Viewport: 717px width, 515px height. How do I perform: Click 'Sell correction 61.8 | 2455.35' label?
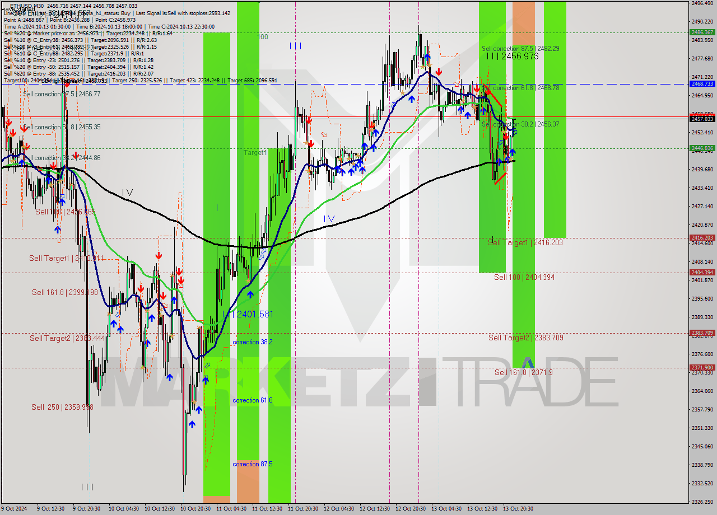[x=62, y=127]
